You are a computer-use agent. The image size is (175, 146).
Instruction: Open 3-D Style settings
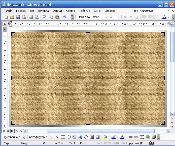[154, 137]
